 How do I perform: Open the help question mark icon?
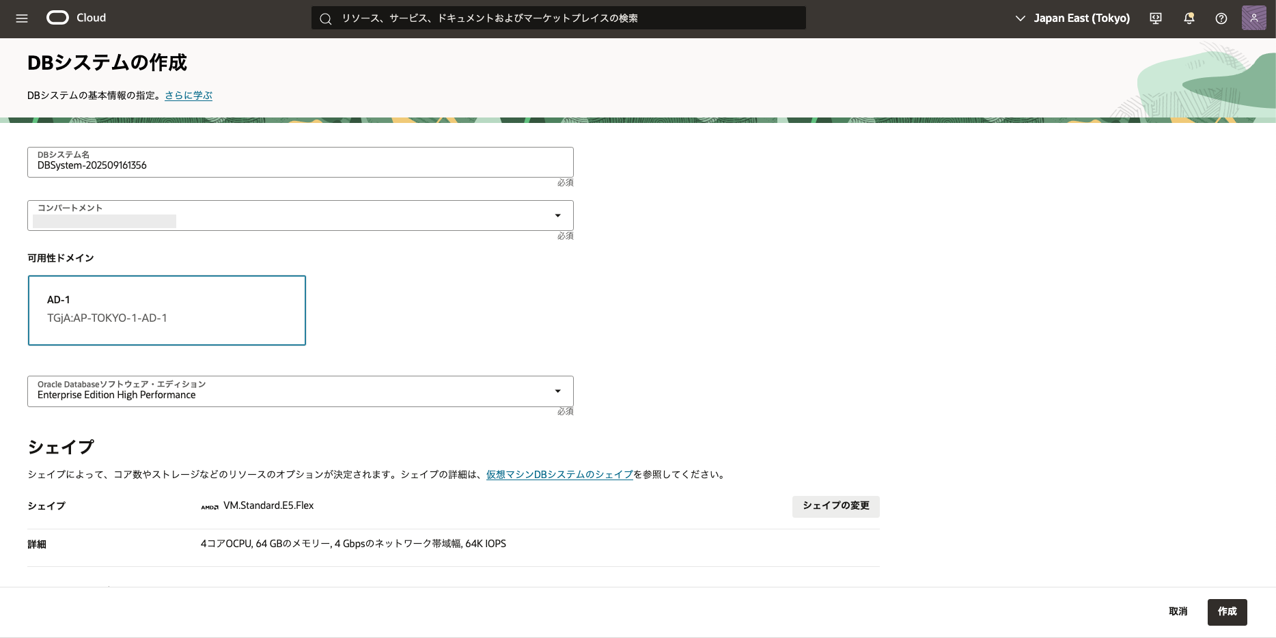click(x=1221, y=18)
